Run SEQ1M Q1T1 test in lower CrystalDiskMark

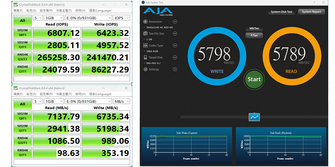point(22,128)
